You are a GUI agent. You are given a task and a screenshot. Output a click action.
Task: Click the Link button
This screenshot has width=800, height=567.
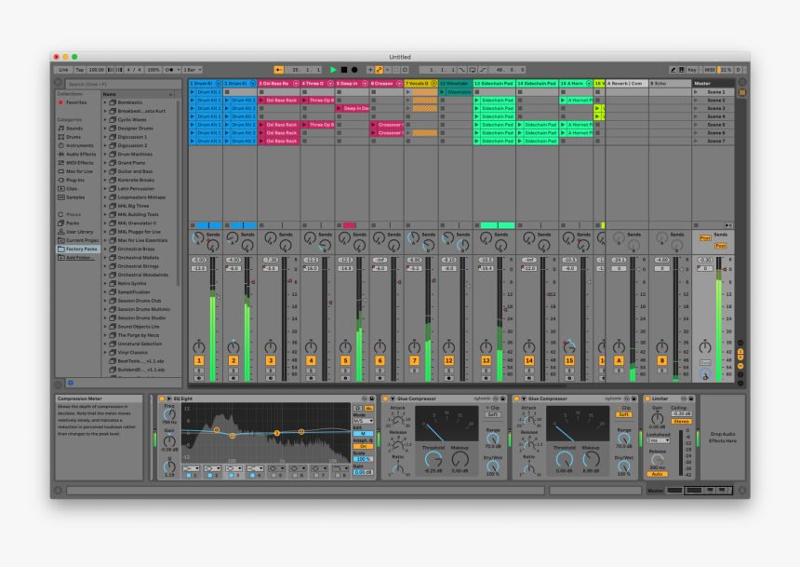tap(63, 70)
